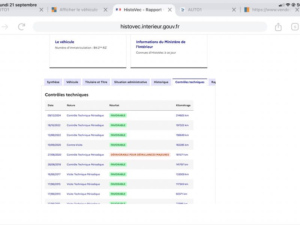
Task: Select the Contrôles techniques tab
Action: tap(190, 82)
